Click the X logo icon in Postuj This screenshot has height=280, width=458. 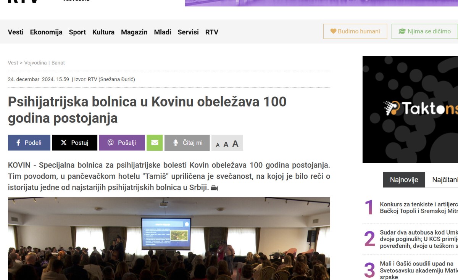64,143
